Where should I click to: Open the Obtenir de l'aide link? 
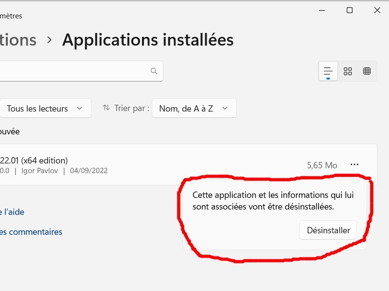pyautogui.click(x=12, y=212)
